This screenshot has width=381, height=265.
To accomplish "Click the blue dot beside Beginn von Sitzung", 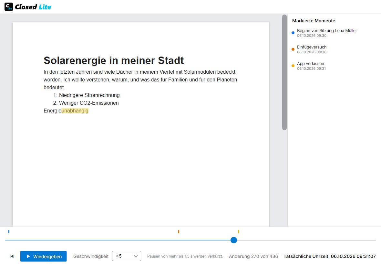I will (293, 33).
